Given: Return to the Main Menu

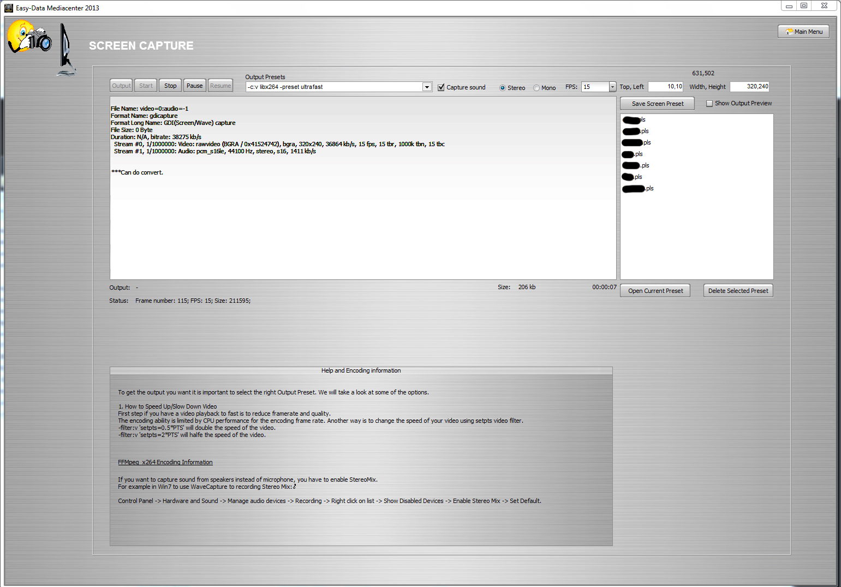Looking at the screenshot, I should pyautogui.click(x=803, y=32).
